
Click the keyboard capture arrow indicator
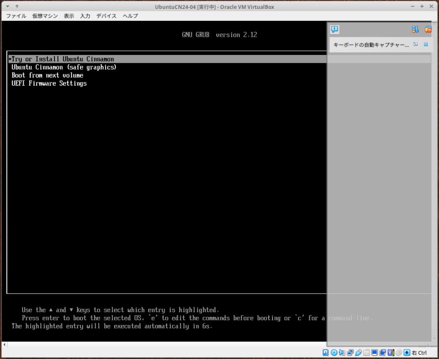(x=407, y=352)
